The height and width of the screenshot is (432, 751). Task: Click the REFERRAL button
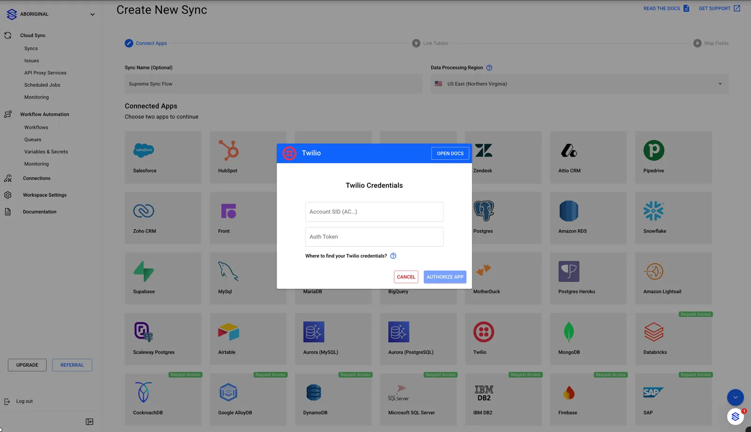click(72, 365)
